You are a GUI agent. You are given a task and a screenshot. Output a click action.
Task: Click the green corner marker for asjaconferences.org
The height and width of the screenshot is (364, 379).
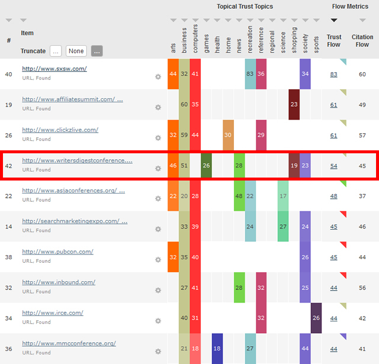tap(344, 183)
